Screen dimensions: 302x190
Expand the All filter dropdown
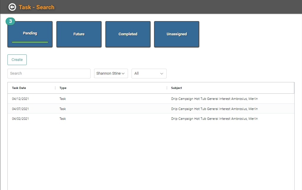click(149, 73)
